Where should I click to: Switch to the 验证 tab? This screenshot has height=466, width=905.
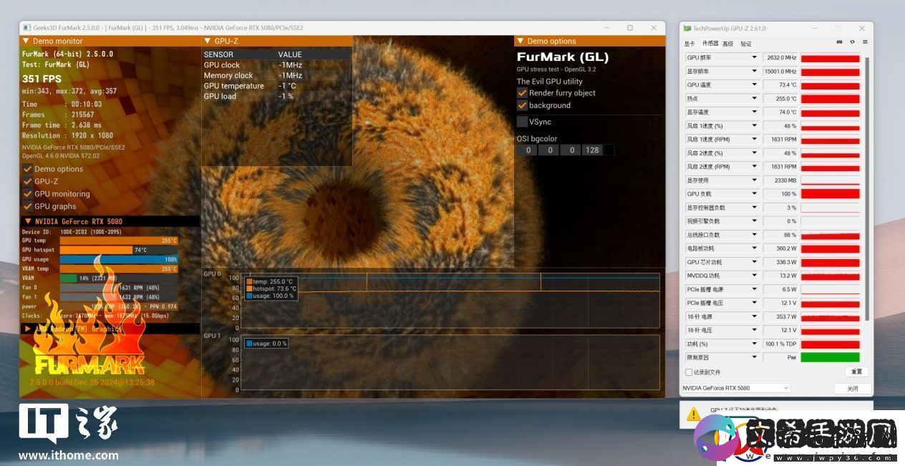746,44
